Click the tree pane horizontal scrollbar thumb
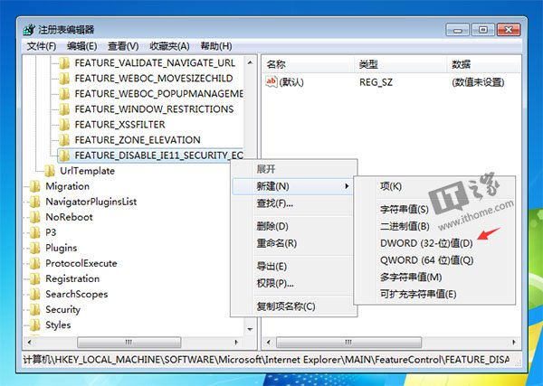The image size is (543, 386). coord(129,342)
